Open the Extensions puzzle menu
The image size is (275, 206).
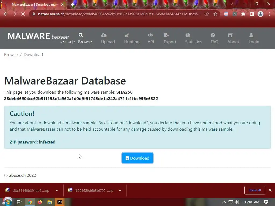coord(243,14)
